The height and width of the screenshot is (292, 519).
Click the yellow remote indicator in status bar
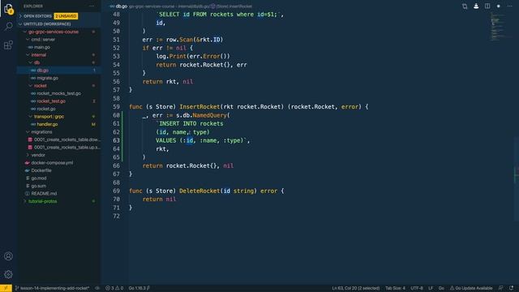pyautogui.click(x=6, y=288)
